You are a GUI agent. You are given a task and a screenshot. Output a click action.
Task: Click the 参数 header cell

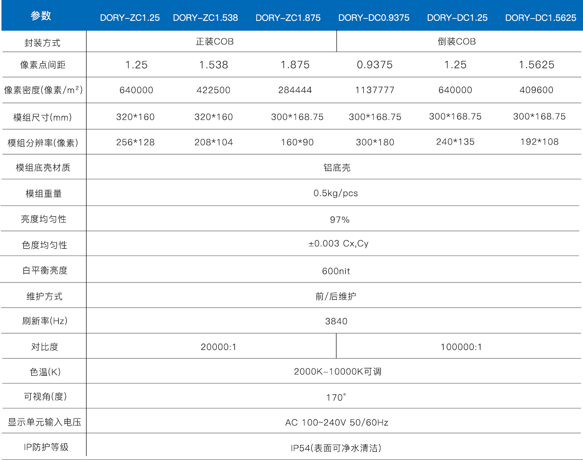point(41,16)
